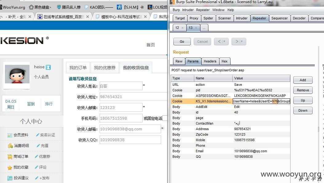Open 商城订单 shop orders
The image size is (324, 183).
18,157
